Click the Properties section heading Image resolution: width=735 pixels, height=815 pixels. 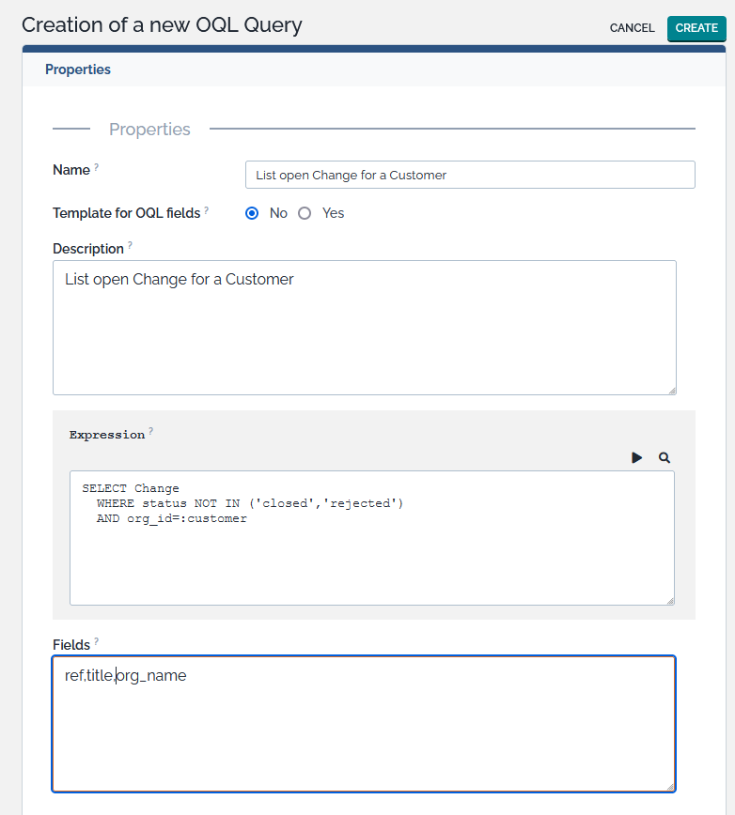[149, 129]
